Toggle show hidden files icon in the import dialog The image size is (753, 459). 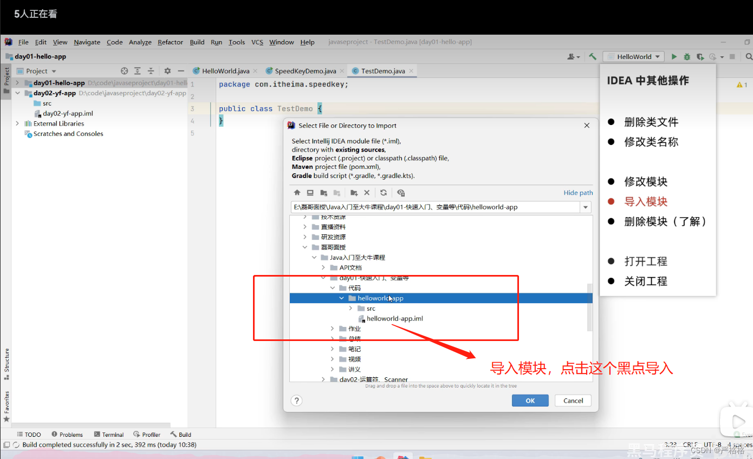tap(401, 193)
